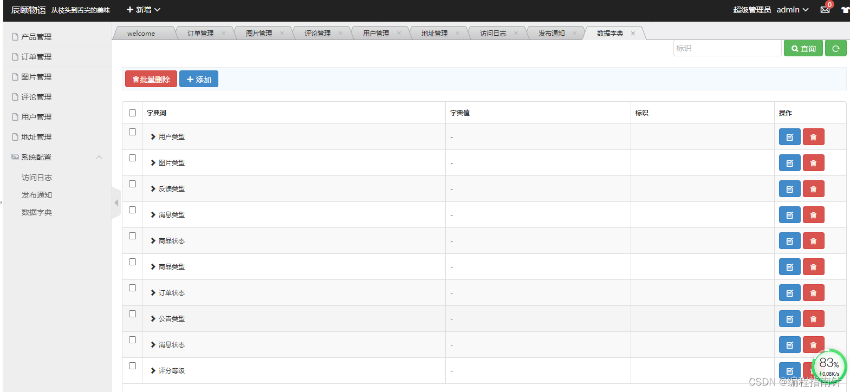
Task: Collapse the sidebar with the arrow handle
Action: (116, 202)
